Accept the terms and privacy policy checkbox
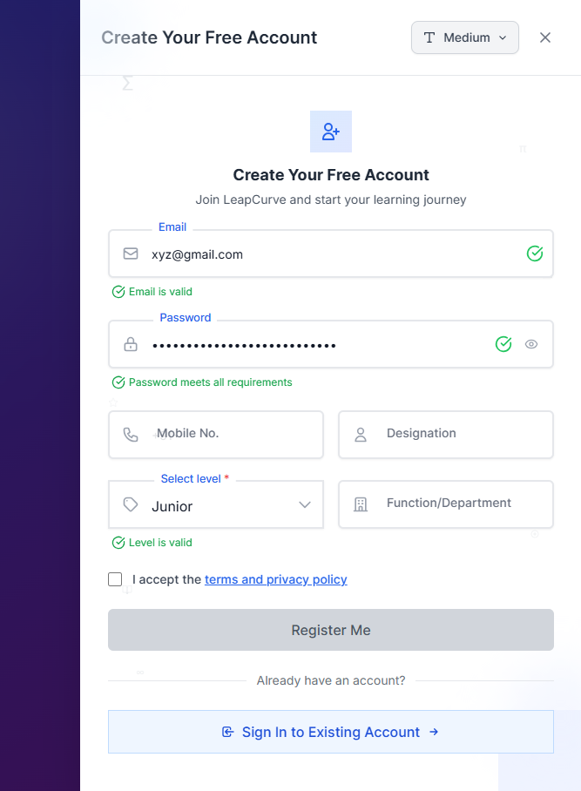This screenshot has height=791, width=581. click(115, 579)
